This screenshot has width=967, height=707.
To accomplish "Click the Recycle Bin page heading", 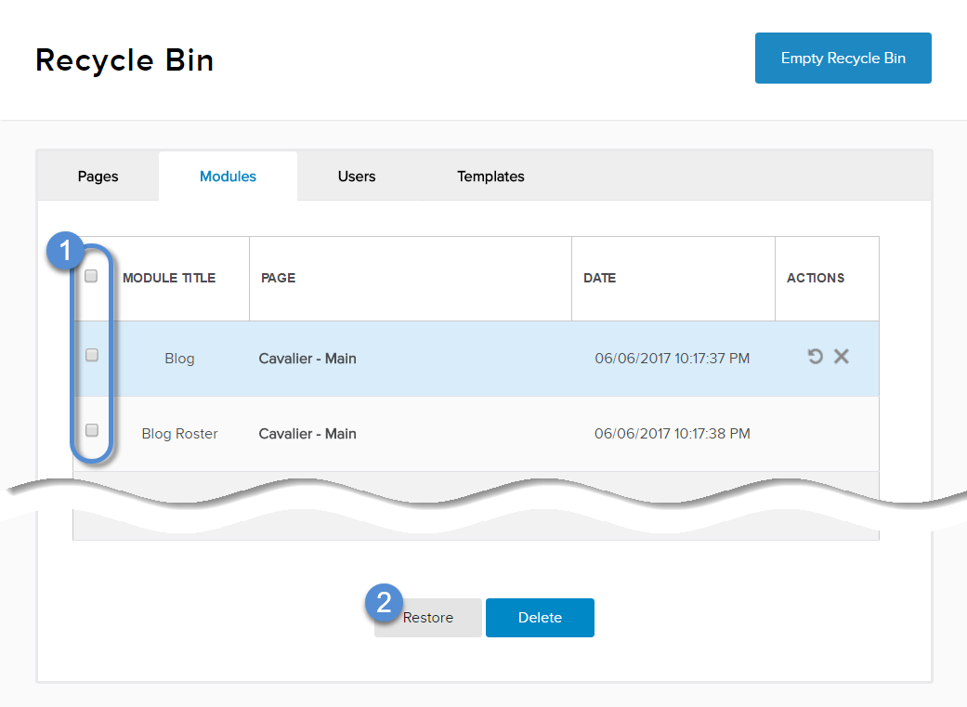I will pos(124,60).
